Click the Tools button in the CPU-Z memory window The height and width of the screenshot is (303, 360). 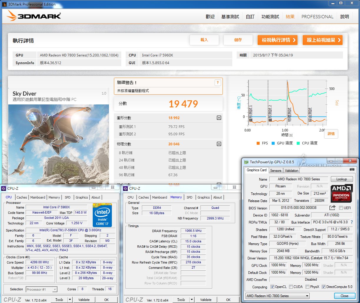point(181,300)
